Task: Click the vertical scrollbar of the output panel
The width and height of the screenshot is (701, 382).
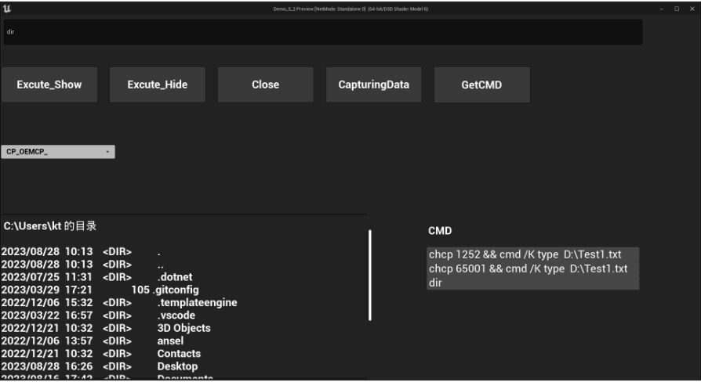Action: [x=370, y=275]
